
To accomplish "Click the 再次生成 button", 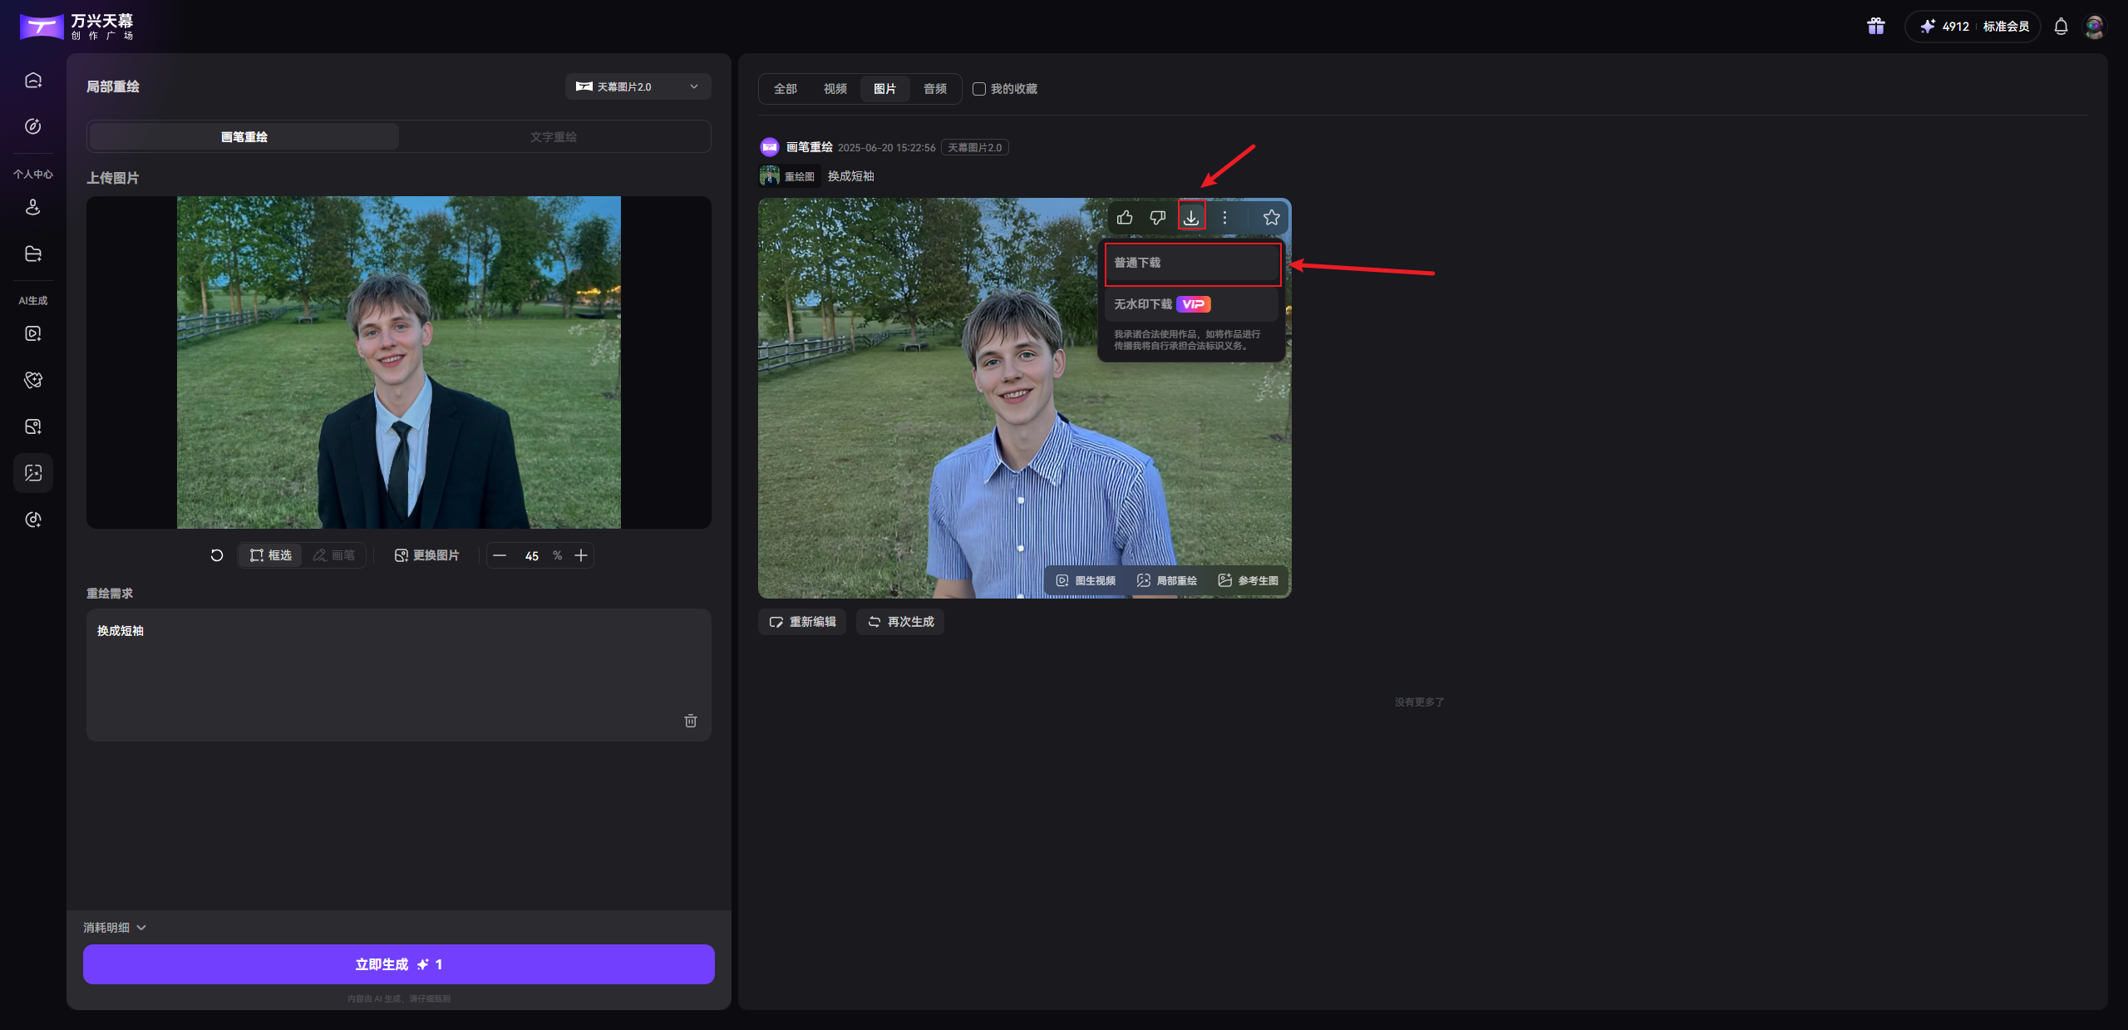I will [x=900, y=622].
